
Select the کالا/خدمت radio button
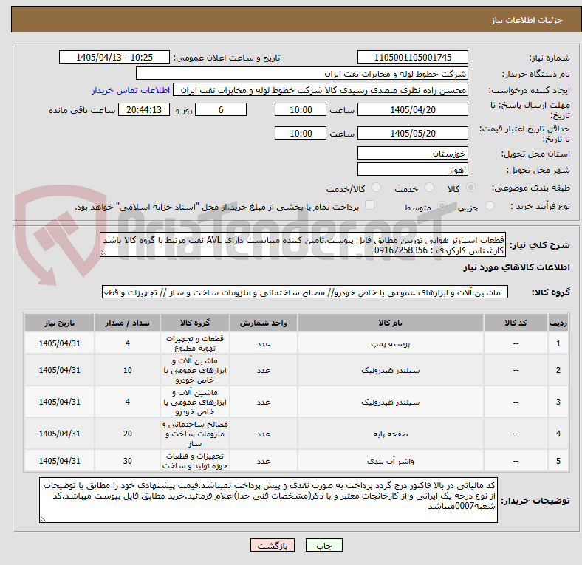tap(376, 188)
